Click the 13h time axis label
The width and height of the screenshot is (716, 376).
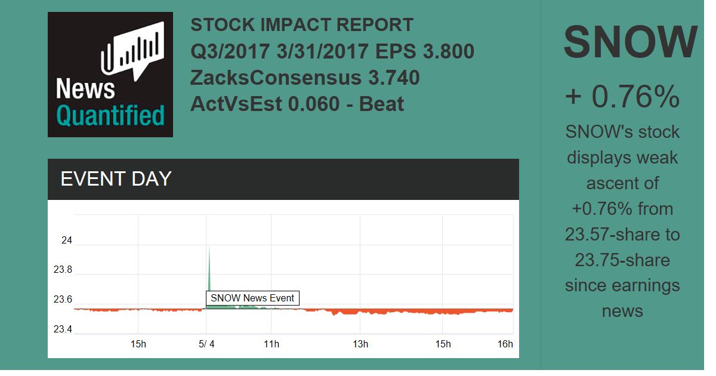pos(360,344)
